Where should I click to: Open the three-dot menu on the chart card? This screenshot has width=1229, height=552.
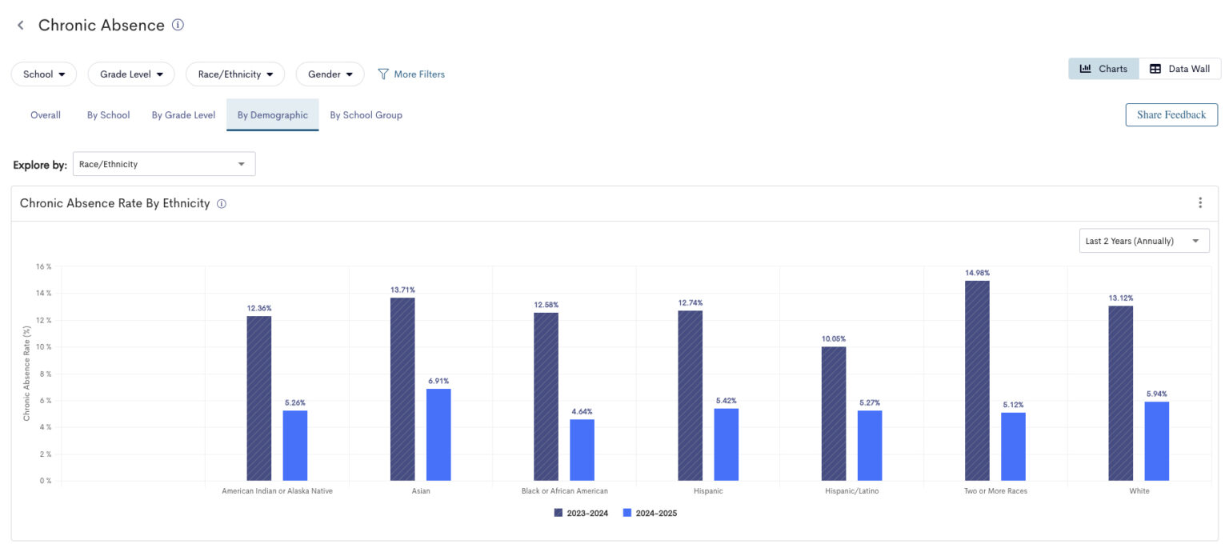click(1200, 202)
